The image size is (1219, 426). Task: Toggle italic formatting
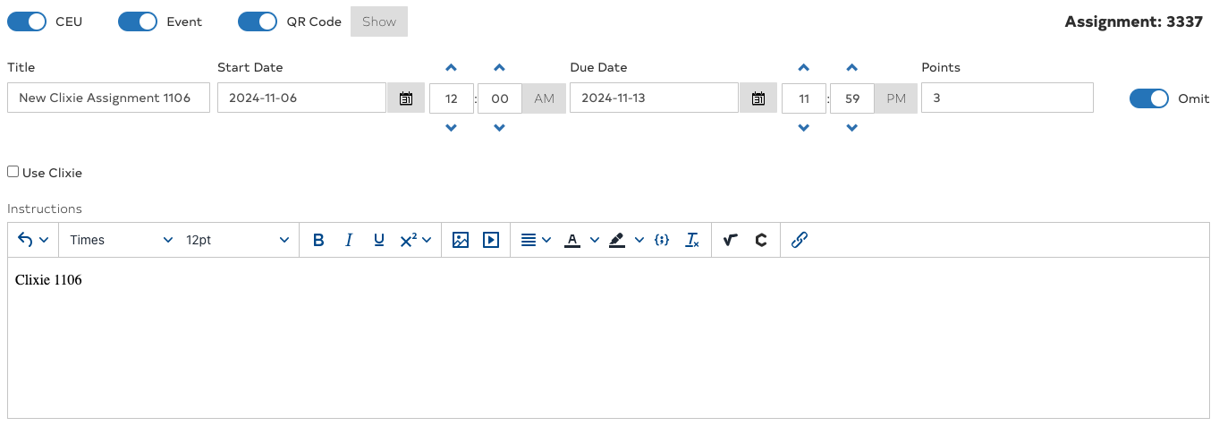pyautogui.click(x=349, y=240)
